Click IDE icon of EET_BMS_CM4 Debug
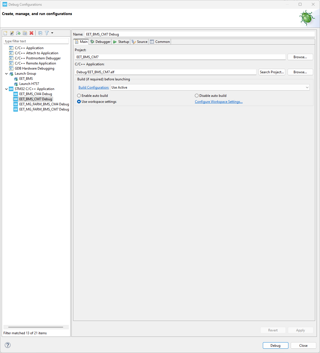The width and height of the screenshot is (320, 353). (x=16, y=94)
